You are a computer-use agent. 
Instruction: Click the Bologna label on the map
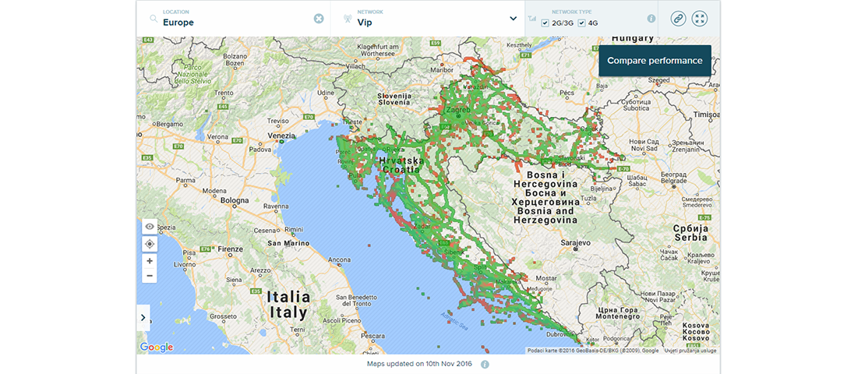click(x=235, y=201)
